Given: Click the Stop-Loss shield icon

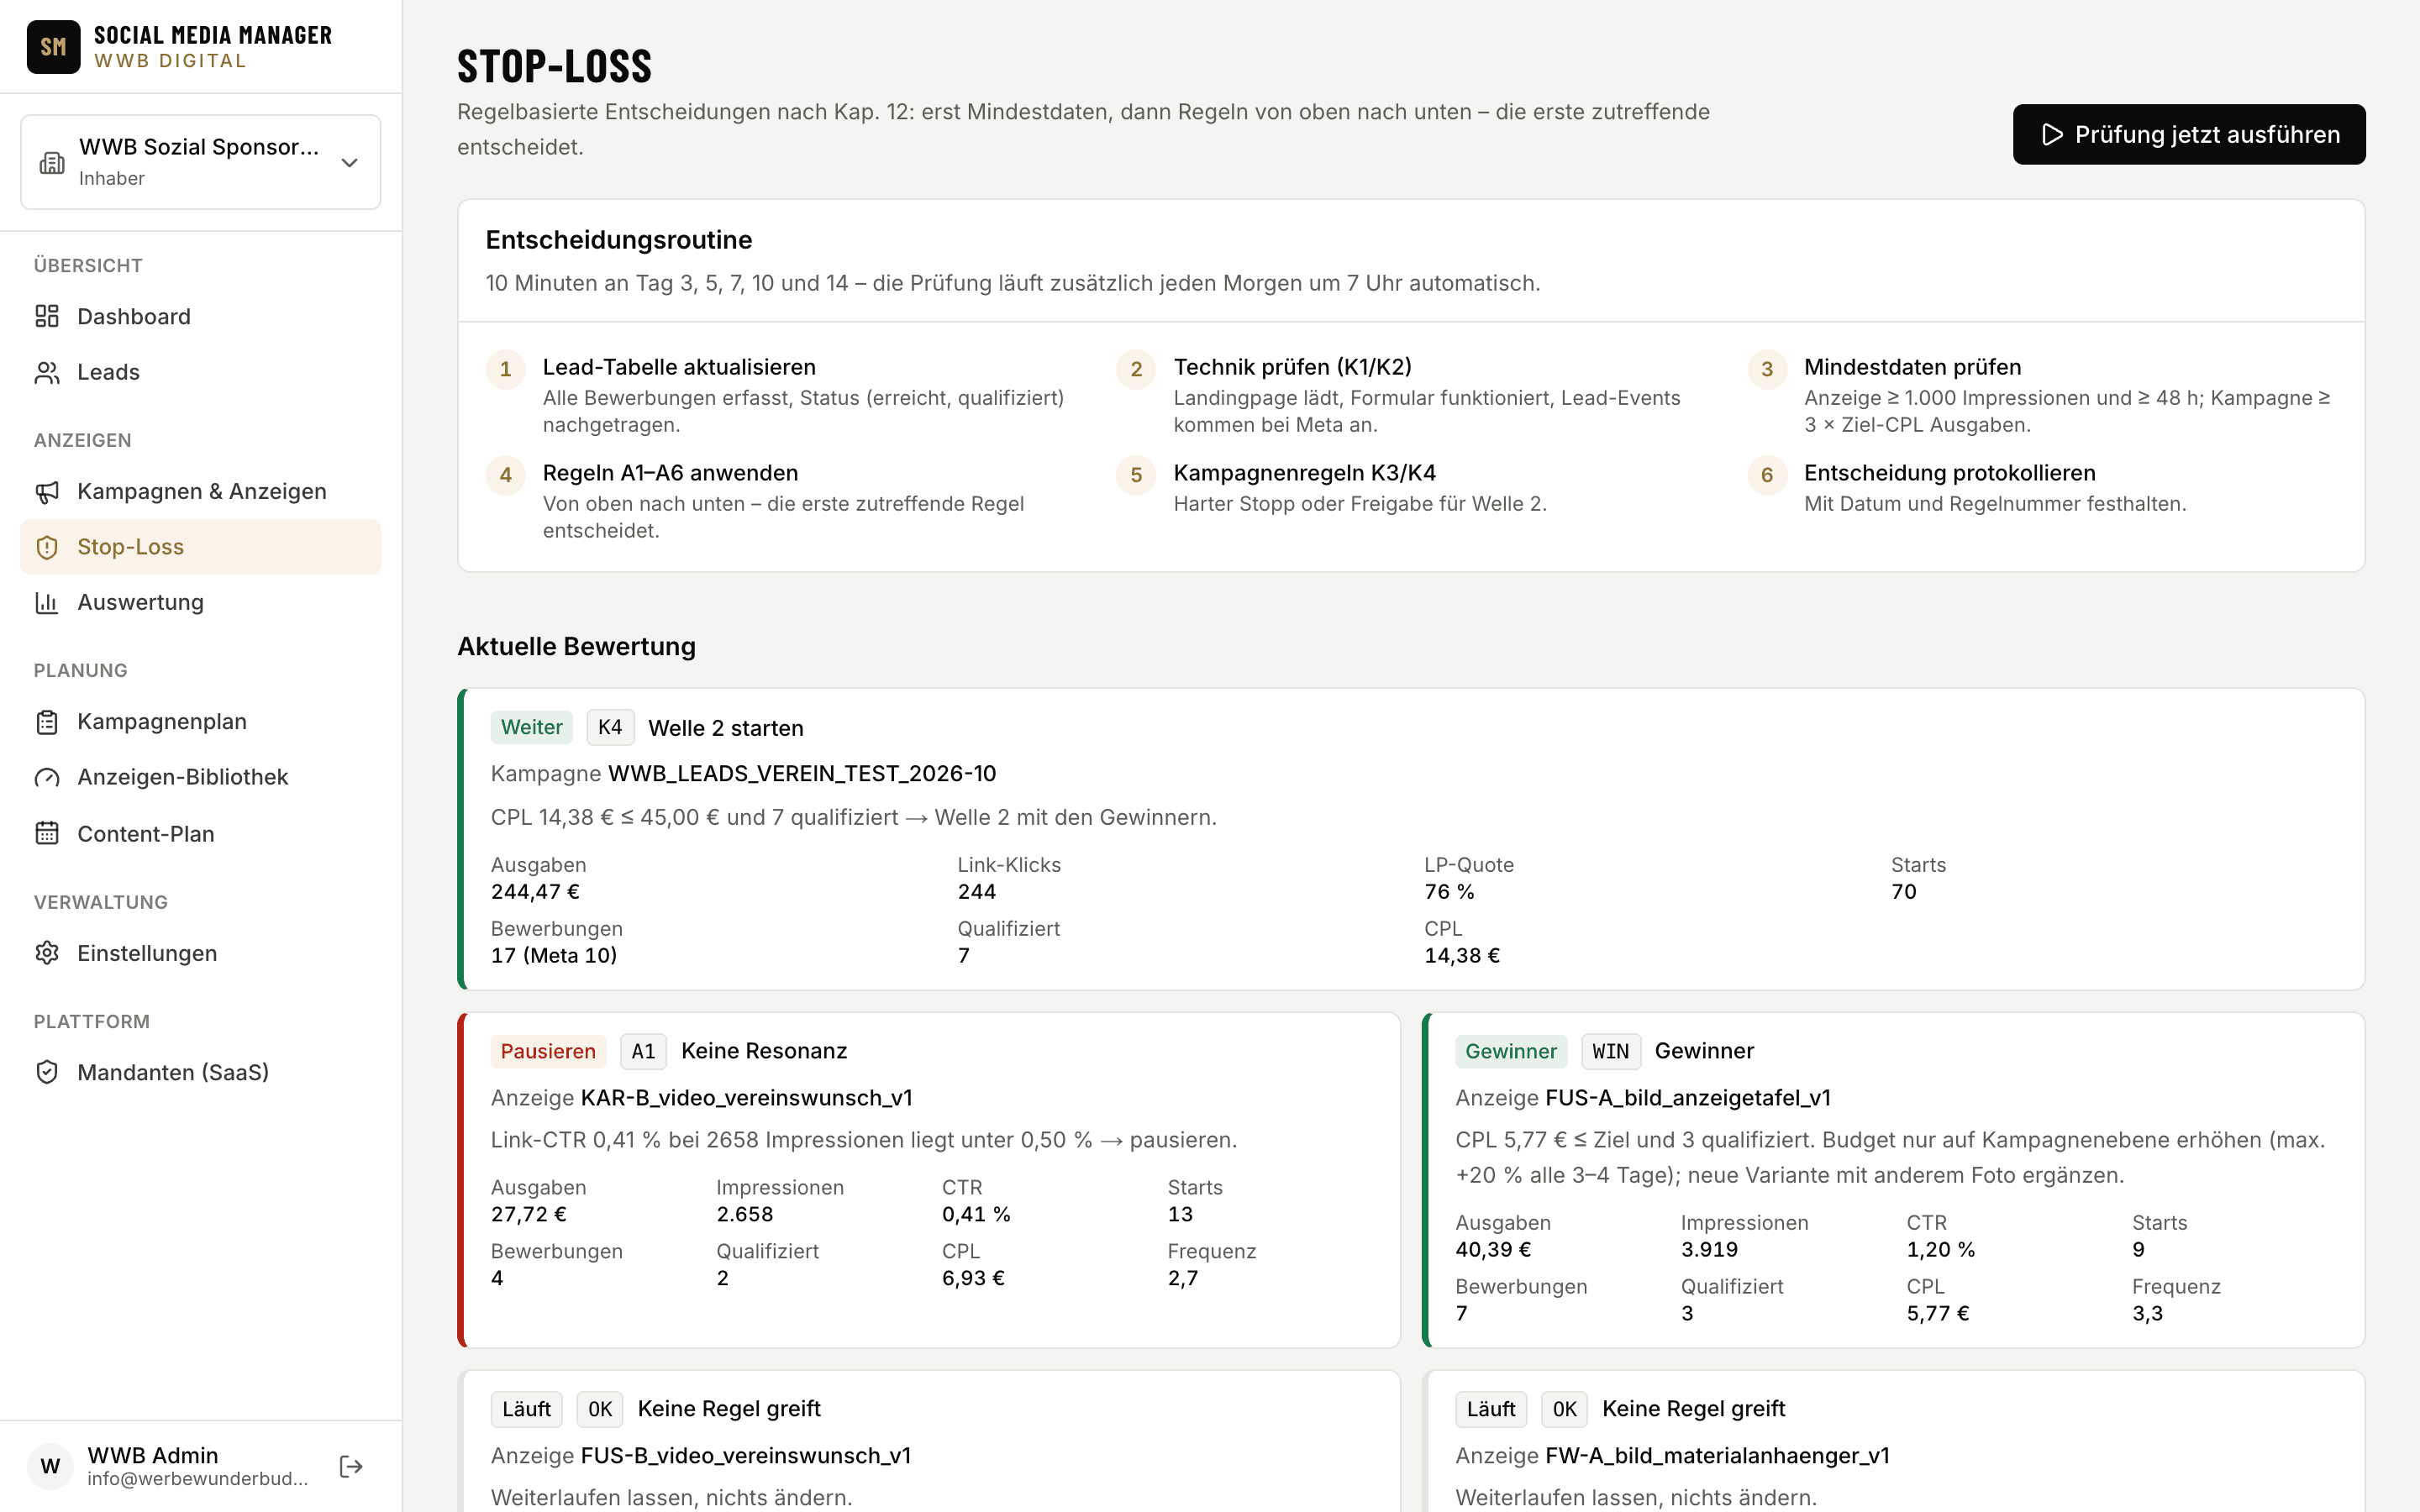Looking at the screenshot, I should (47, 547).
